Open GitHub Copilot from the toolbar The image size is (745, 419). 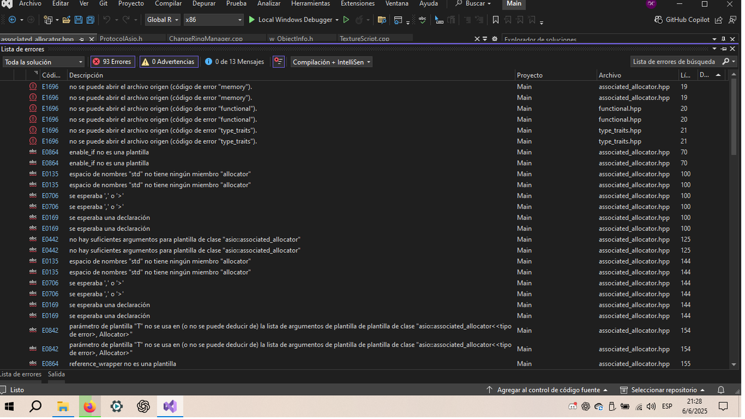tap(682, 20)
